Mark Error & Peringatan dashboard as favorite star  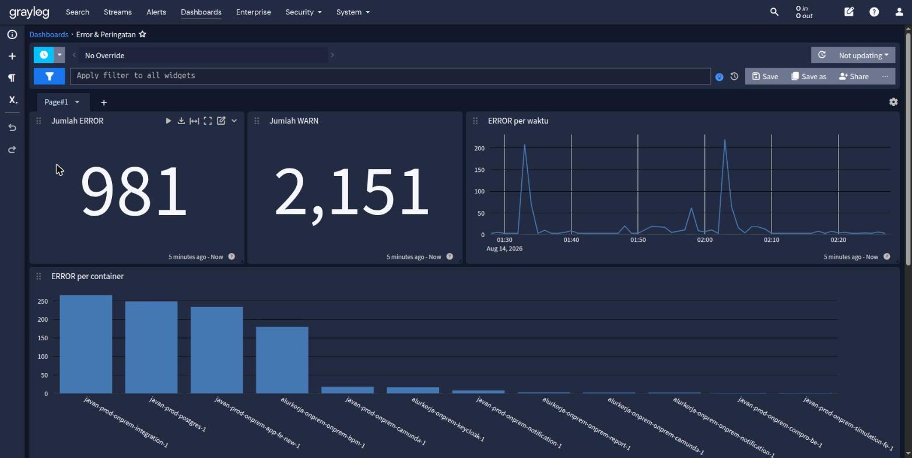click(142, 34)
